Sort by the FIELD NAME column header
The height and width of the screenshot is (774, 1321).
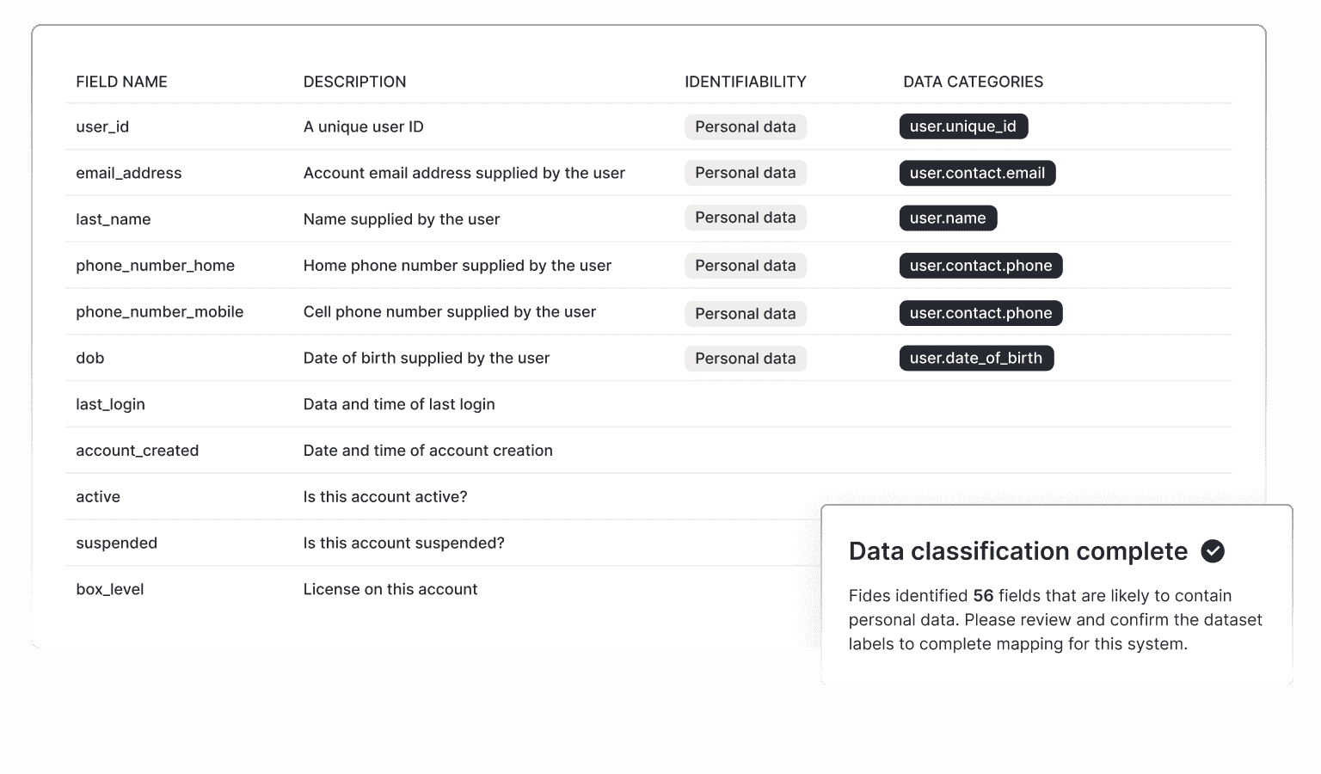click(121, 82)
